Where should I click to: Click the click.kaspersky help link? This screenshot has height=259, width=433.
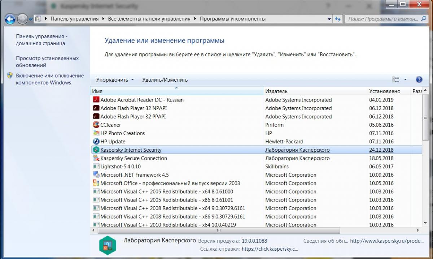pos(270,249)
